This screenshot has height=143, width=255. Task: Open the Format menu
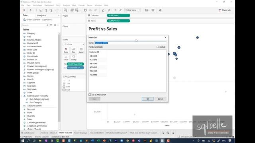[81, 5]
